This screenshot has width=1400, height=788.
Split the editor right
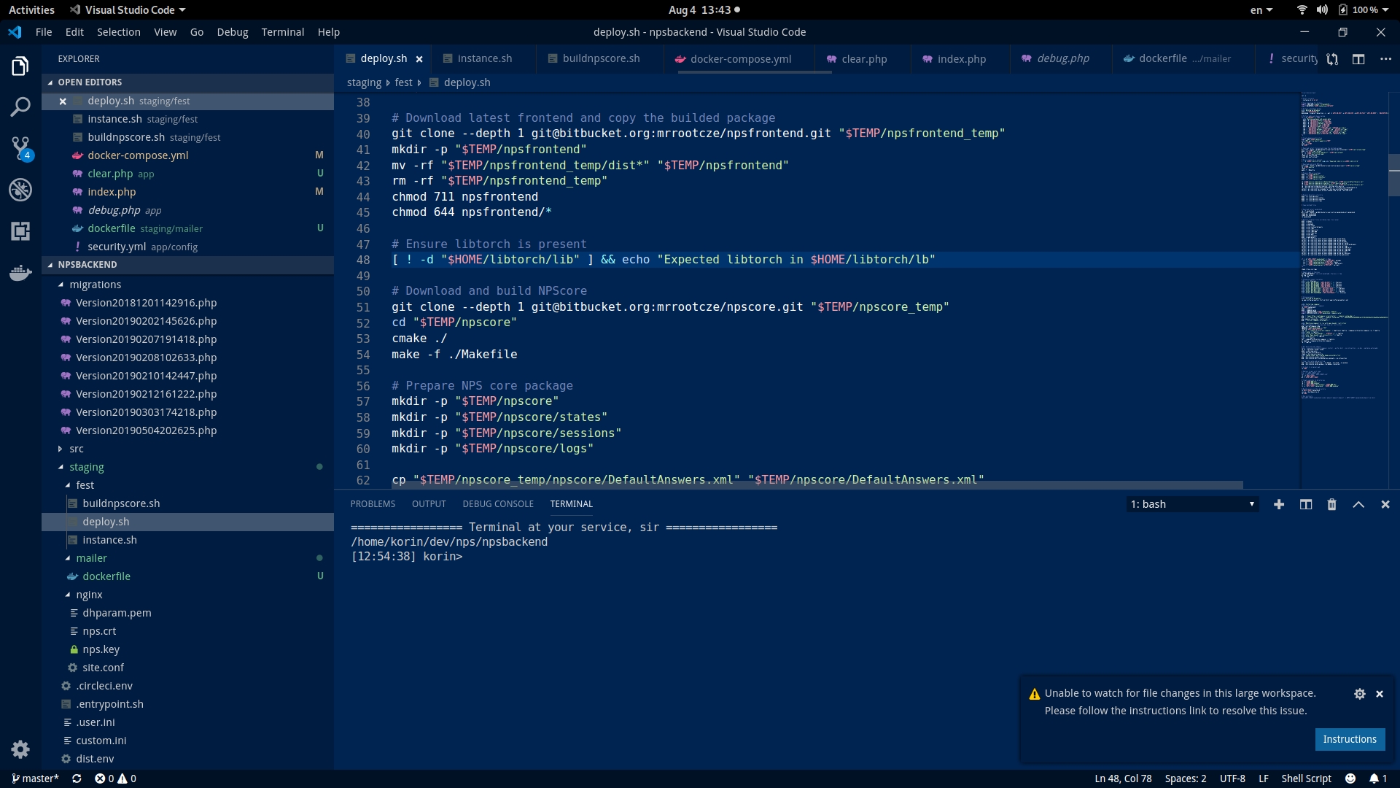[x=1358, y=59]
